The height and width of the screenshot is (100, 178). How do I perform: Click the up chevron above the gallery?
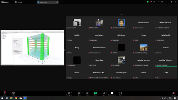pyautogui.click(x=121, y=15)
